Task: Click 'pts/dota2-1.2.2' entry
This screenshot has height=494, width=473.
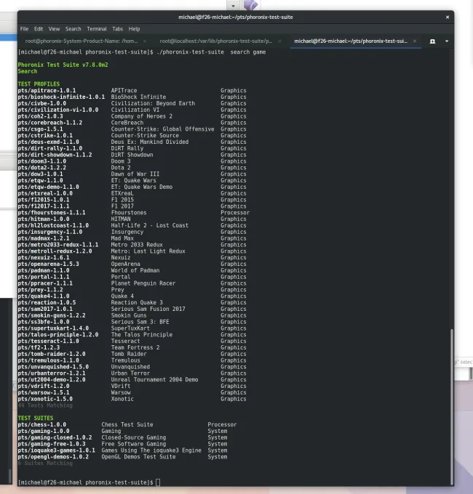Action: (x=42, y=168)
